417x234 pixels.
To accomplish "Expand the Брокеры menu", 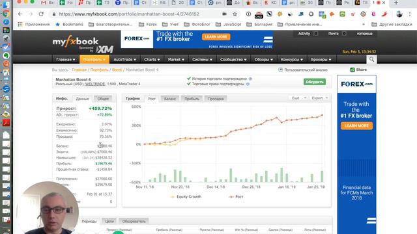I will click(x=321, y=60).
